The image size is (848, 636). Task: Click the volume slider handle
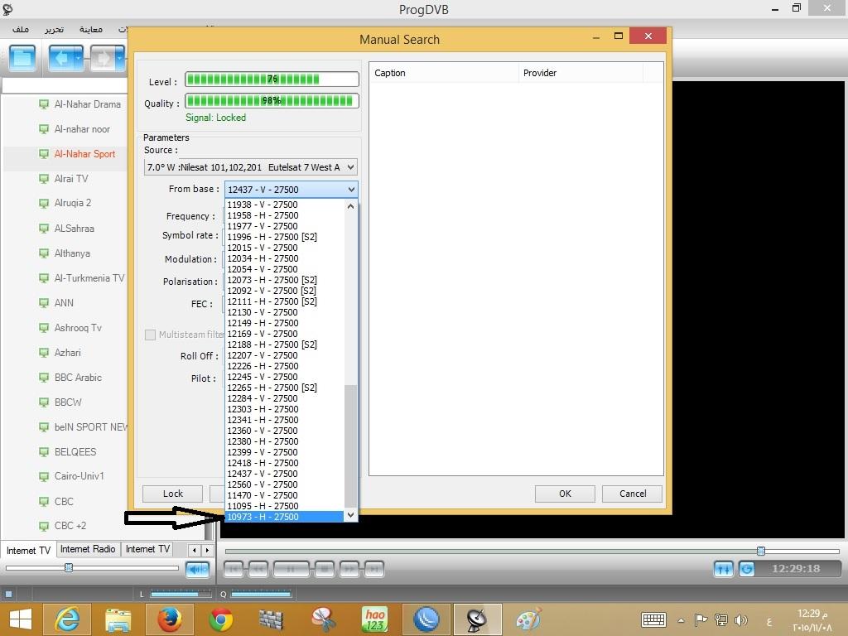click(x=69, y=567)
